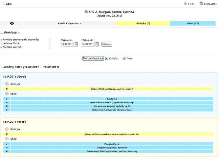Click the clock icon beside 11:23
221x161 pixels.
pos(186,3)
